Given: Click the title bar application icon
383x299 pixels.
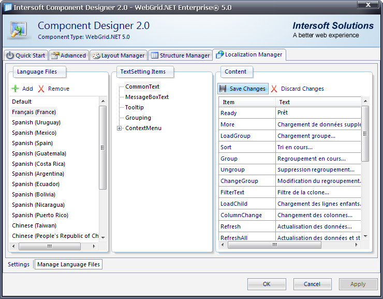Looking at the screenshot, I should (8, 7).
